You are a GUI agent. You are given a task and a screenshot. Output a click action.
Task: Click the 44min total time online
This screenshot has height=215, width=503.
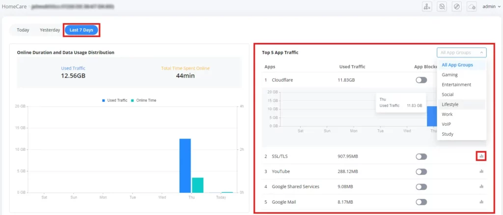185,76
